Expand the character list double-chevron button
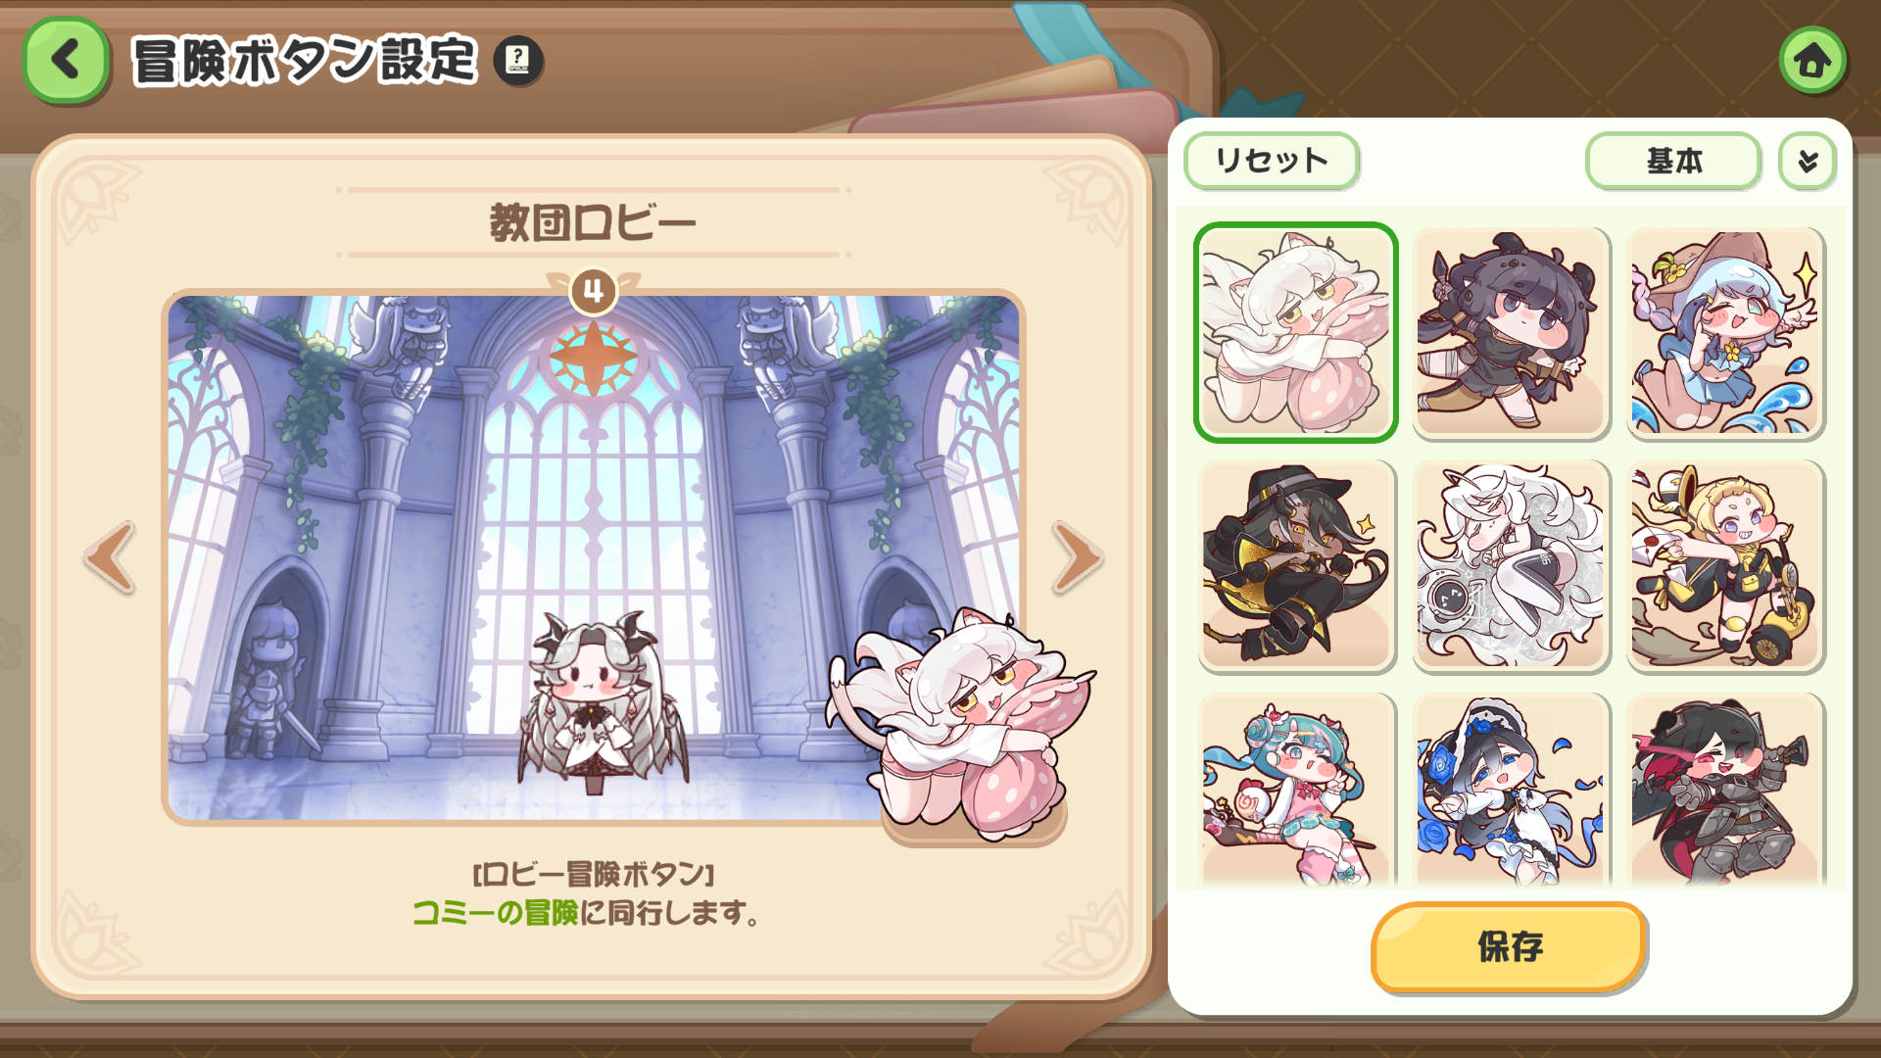The height and width of the screenshot is (1058, 1881). coord(1808,161)
